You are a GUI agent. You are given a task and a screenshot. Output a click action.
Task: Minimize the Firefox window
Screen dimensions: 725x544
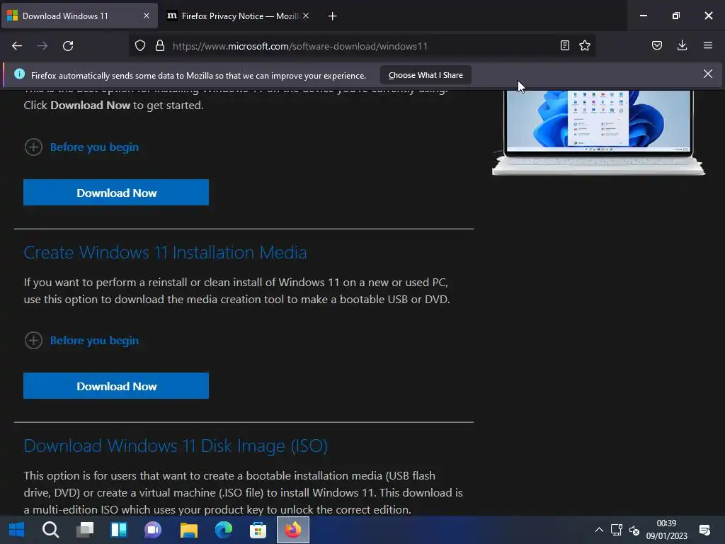[x=643, y=16]
